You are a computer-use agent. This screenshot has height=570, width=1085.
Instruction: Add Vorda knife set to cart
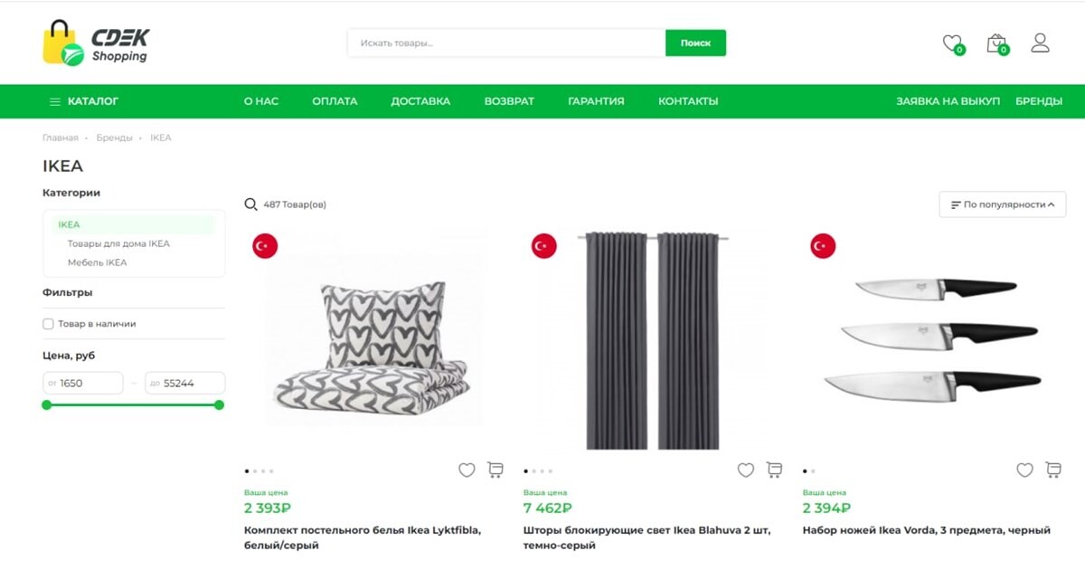[x=1053, y=470]
